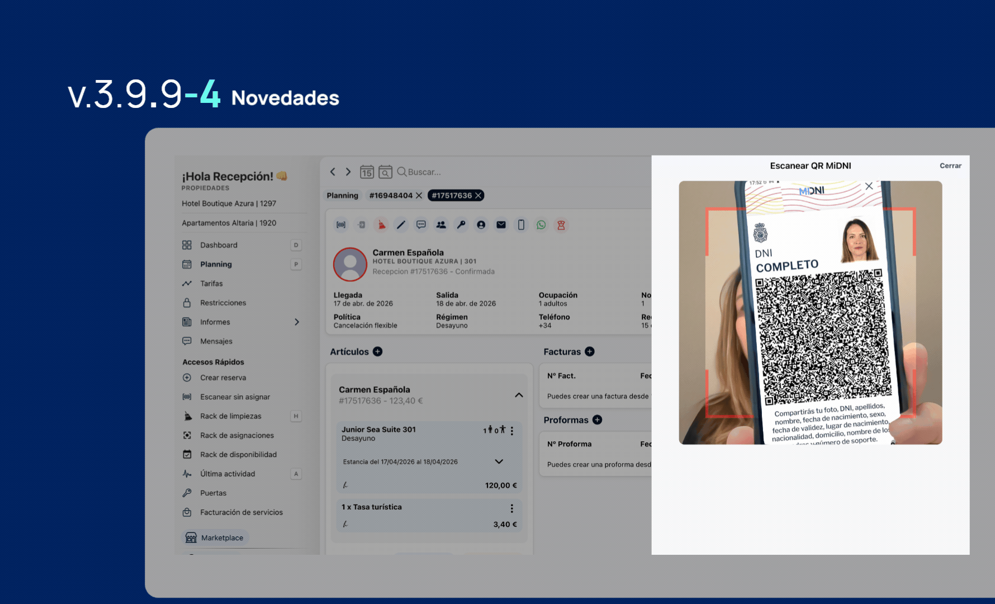995x604 pixels.
Task: Expand the Estancia date range dropdown
Action: coord(499,462)
